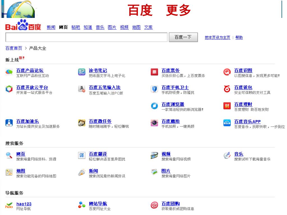287x215 pixels.
Task: Open the 新闻 tab in top navigation
Action: (51, 27)
